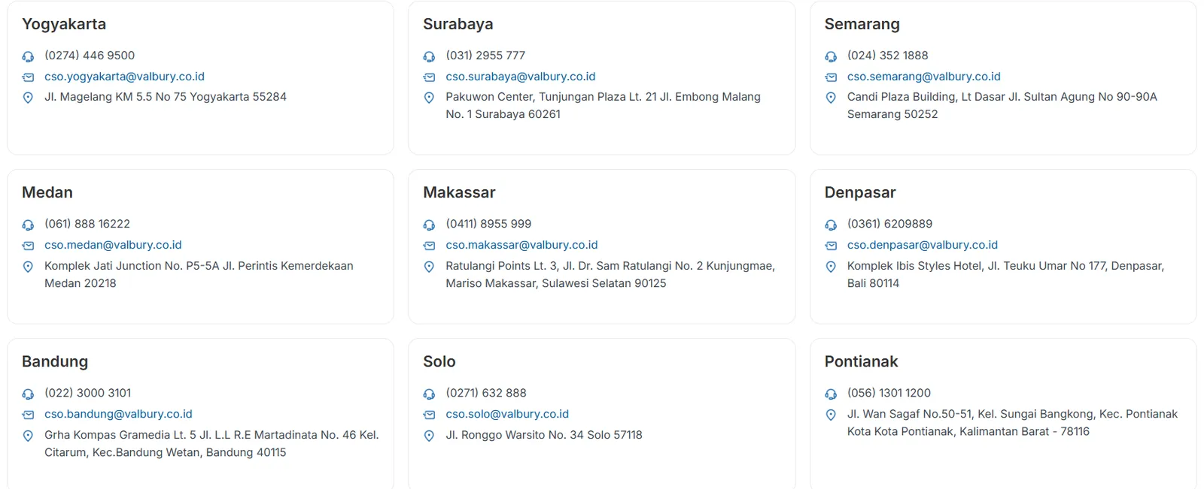Screen dimensions: 1204x489
Task: Select the Medan card heading
Action: (x=47, y=192)
